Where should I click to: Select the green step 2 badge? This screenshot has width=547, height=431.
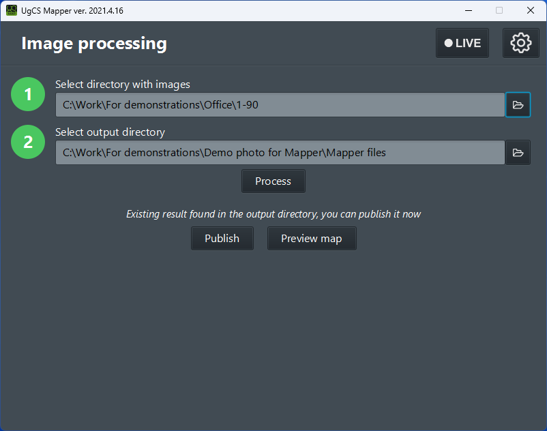28,143
